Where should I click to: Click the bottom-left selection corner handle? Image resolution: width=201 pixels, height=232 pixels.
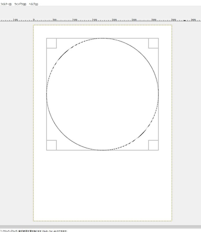[52, 145]
